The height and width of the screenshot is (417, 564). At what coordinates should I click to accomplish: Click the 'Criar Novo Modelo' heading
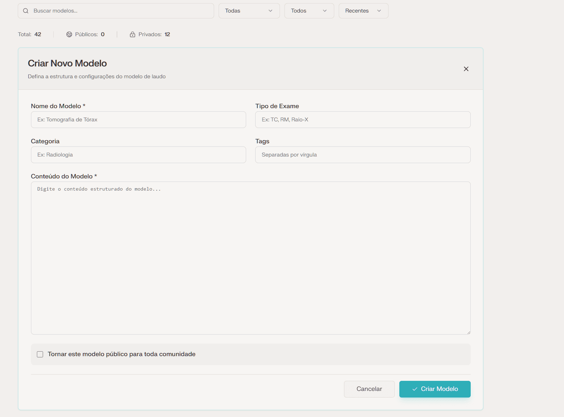[67, 63]
